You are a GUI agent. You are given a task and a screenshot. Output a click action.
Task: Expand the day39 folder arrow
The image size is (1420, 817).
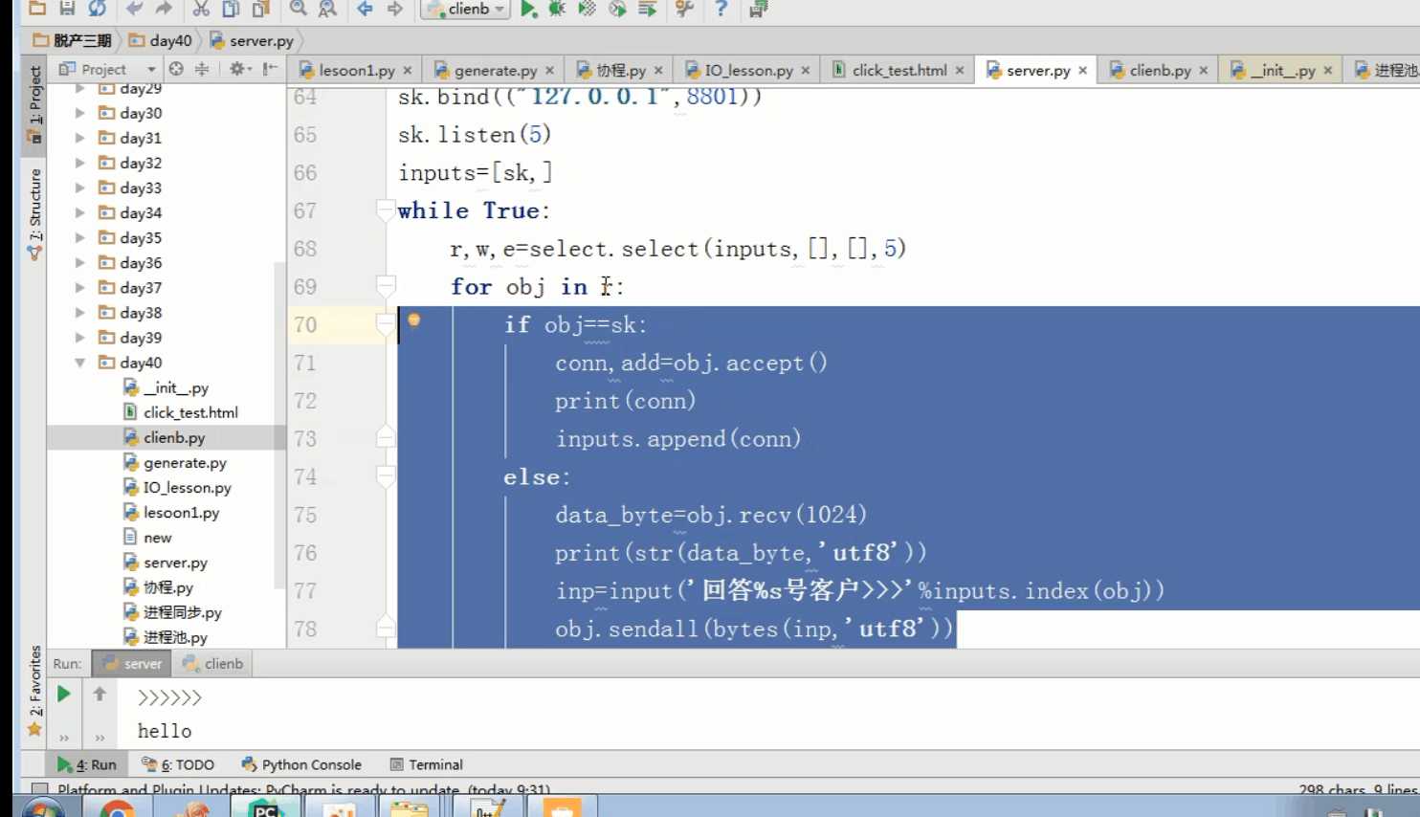pos(80,337)
